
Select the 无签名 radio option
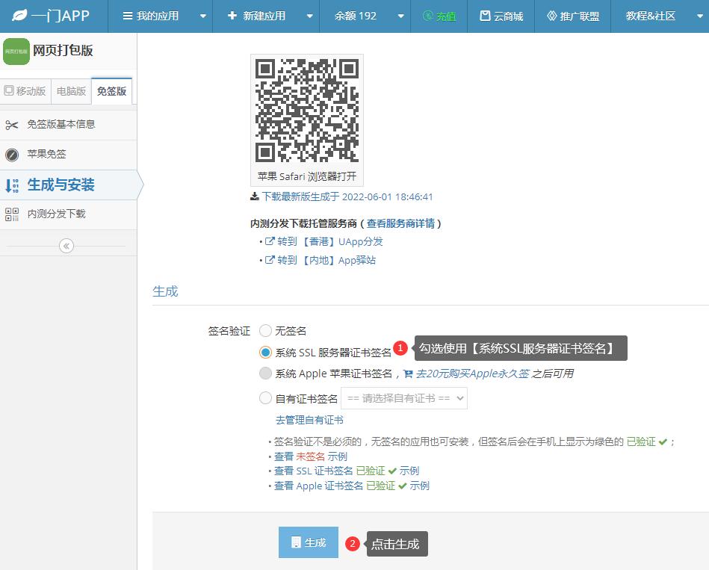[x=265, y=331]
